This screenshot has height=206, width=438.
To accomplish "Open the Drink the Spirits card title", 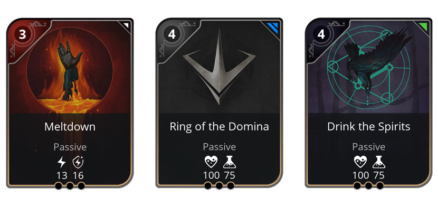I will click(369, 127).
